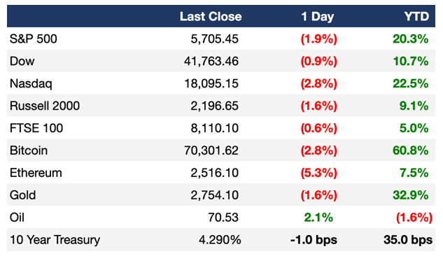Click Oil's green 2.1% daily change

point(318,218)
